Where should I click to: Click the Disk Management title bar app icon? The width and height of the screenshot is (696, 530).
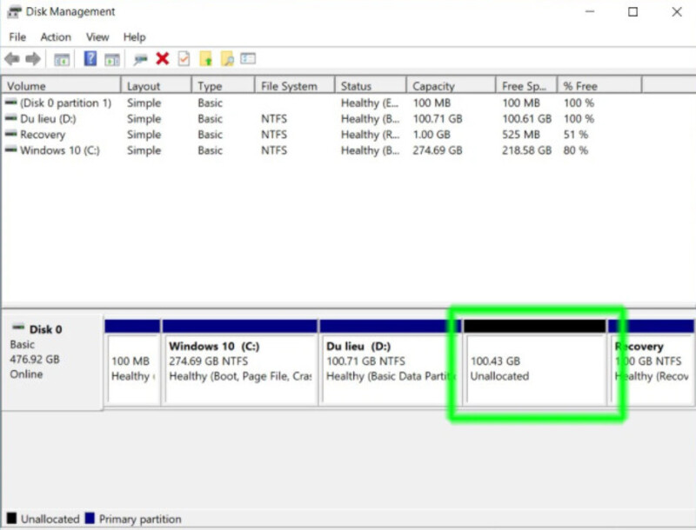pyautogui.click(x=14, y=11)
